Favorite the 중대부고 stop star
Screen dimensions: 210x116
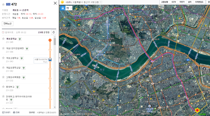(3, 87)
